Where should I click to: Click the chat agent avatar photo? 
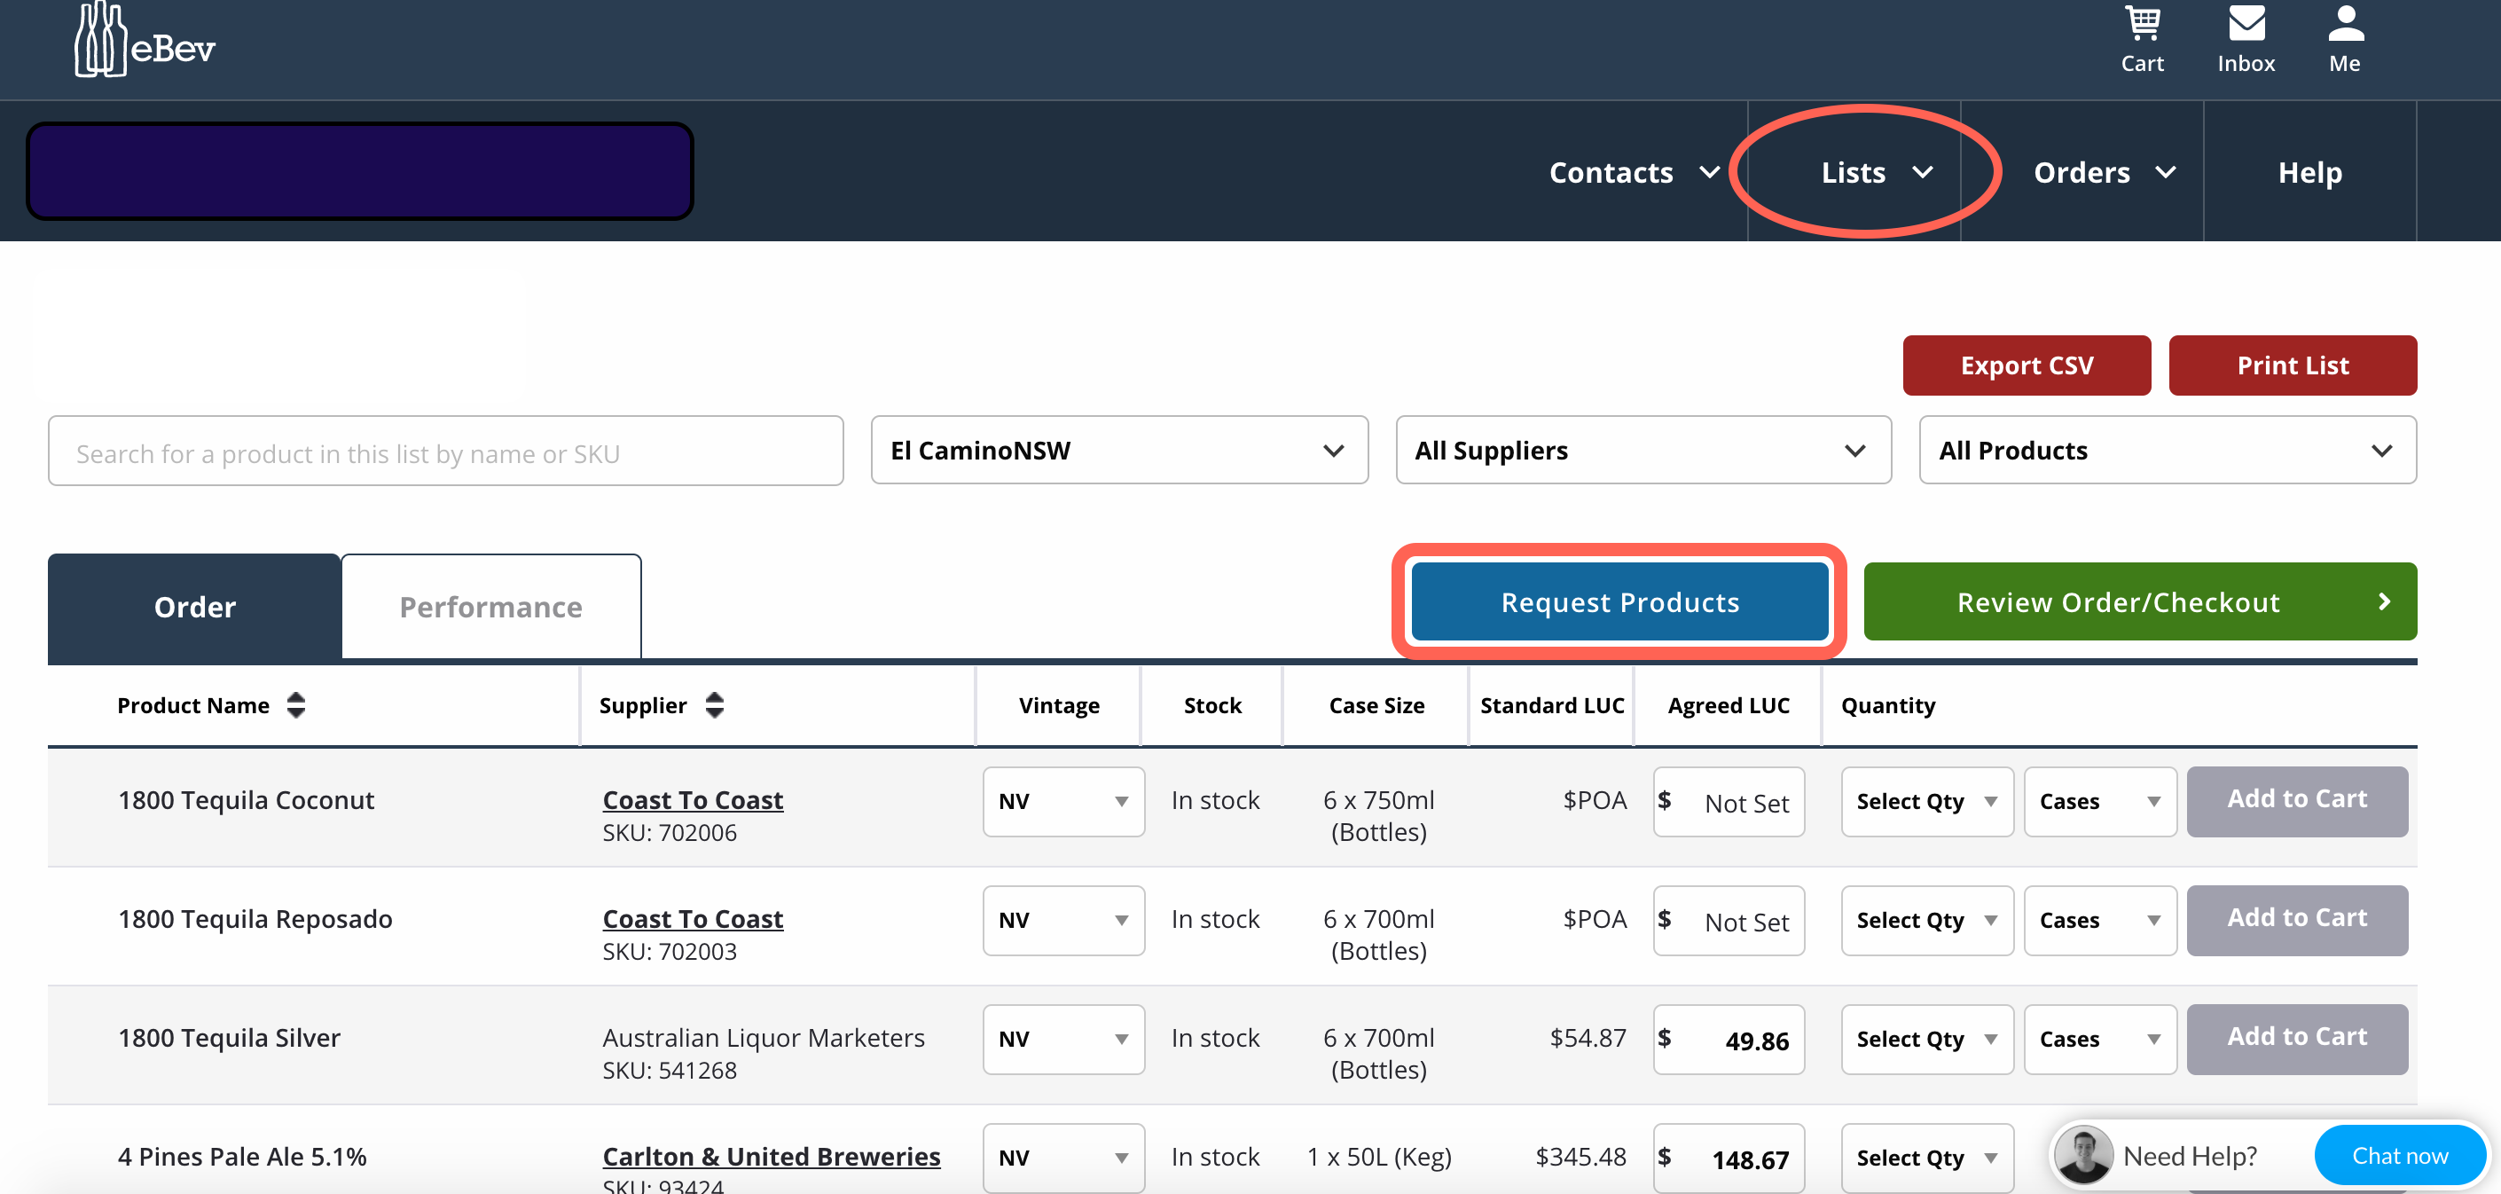(x=2083, y=1155)
